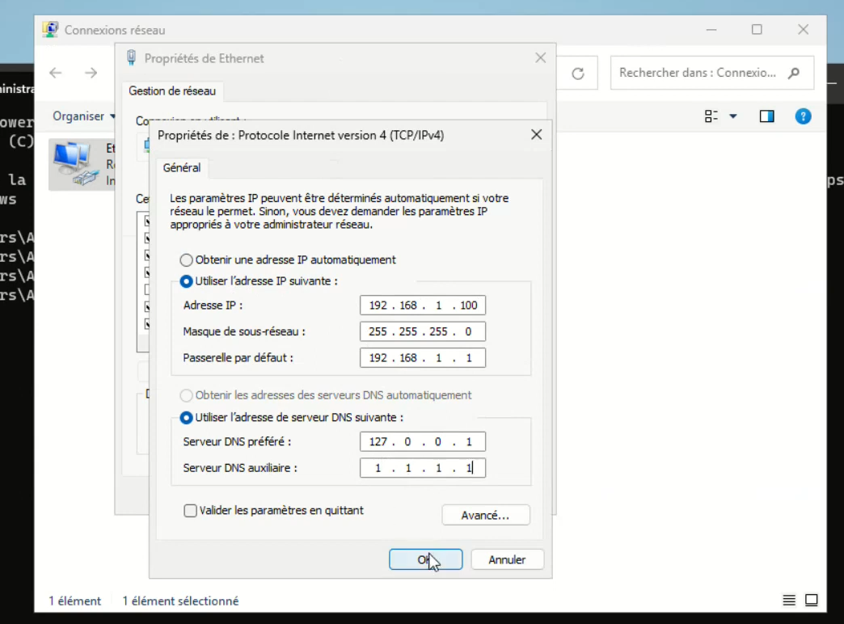Select Obtenir les adresses des serveurs DNS automatiquement
This screenshot has height=624, width=844.
(x=186, y=394)
